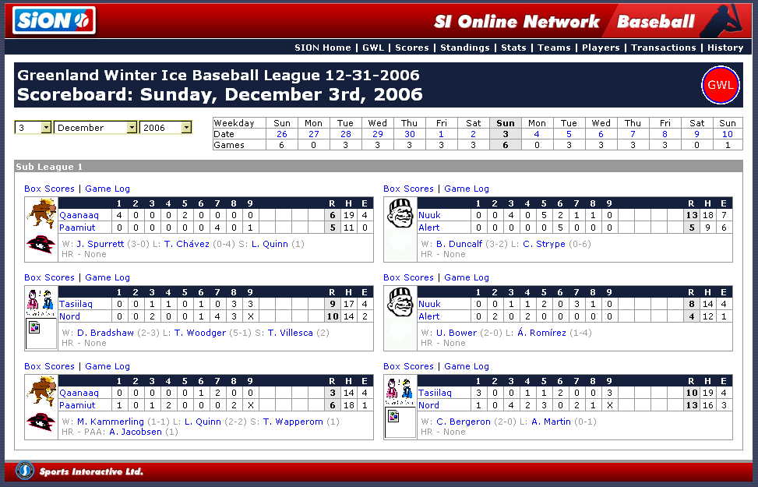Open T. Villesca's player page
This screenshot has width=758, height=487.
tap(290, 333)
